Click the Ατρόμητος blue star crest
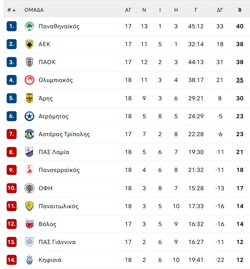The height and width of the screenshot is (269, 250). click(x=29, y=116)
